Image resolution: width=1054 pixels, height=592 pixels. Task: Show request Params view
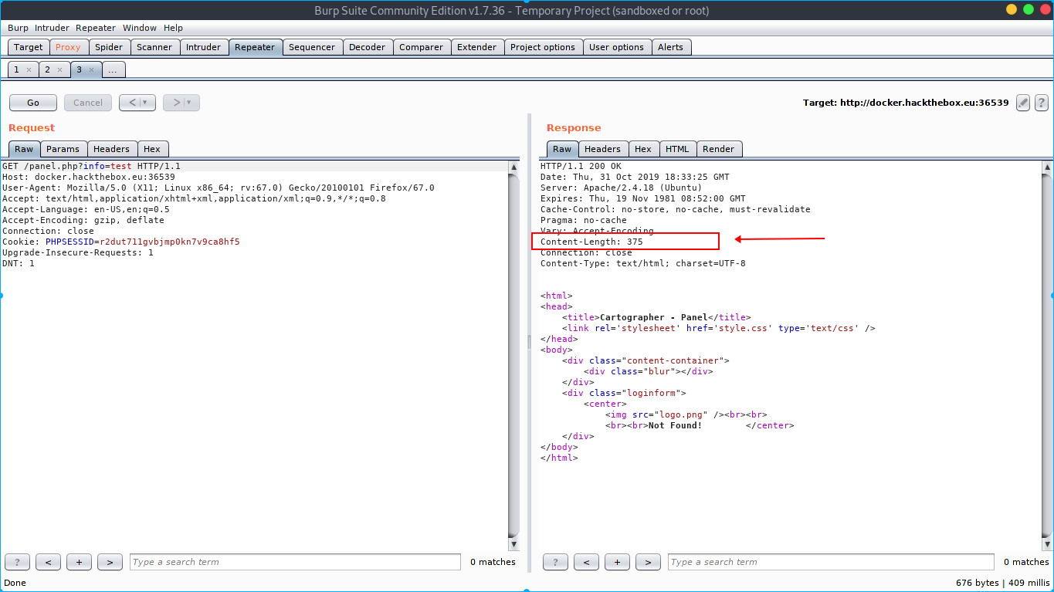point(63,149)
